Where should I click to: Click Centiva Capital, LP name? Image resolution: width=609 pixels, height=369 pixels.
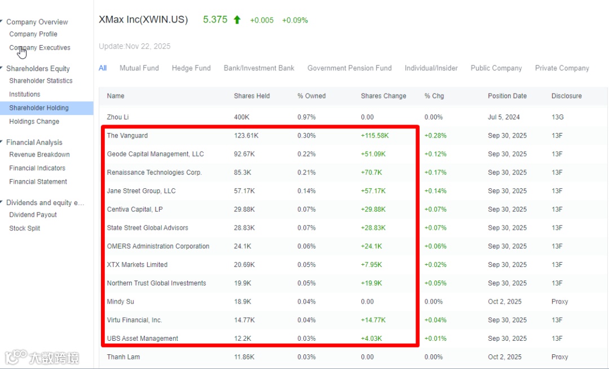135,209
